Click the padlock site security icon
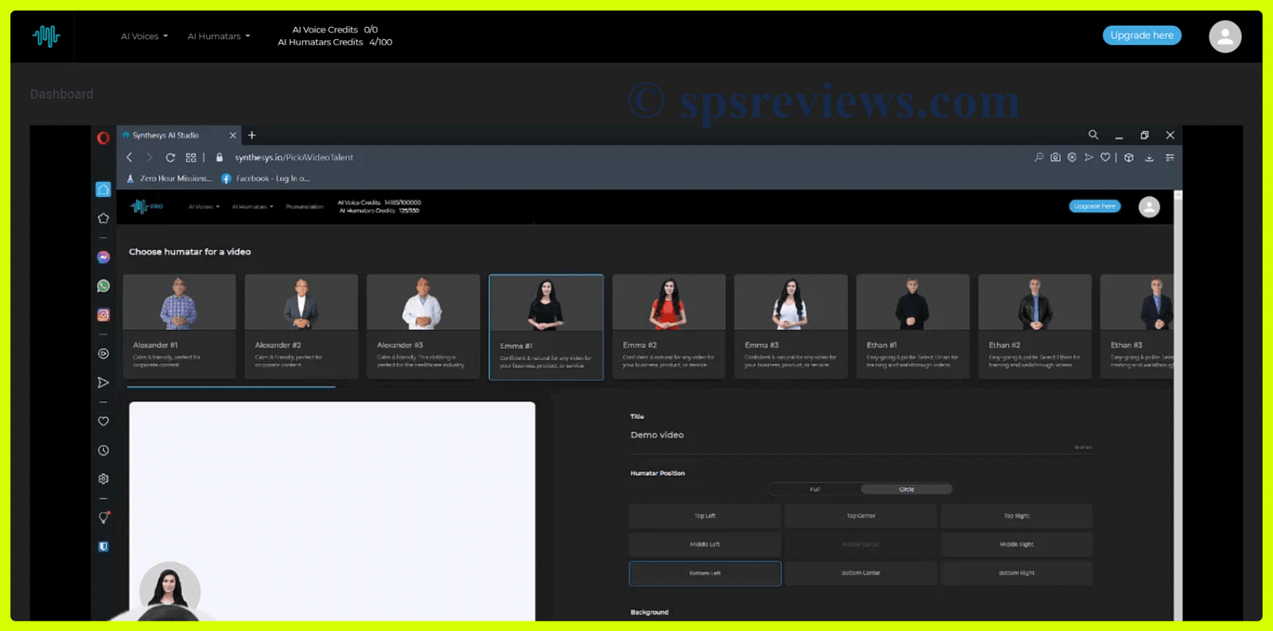1273x631 pixels. click(220, 157)
